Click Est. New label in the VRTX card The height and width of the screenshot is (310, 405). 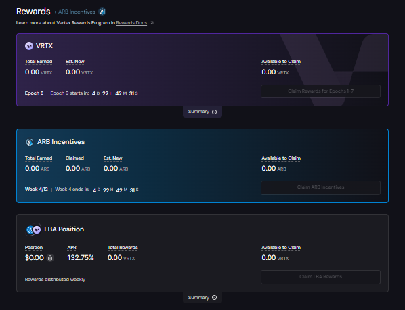click(x=75, y=62)
